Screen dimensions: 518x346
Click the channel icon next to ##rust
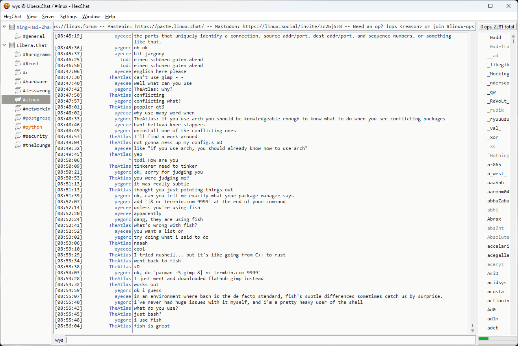tap(18, 64)
